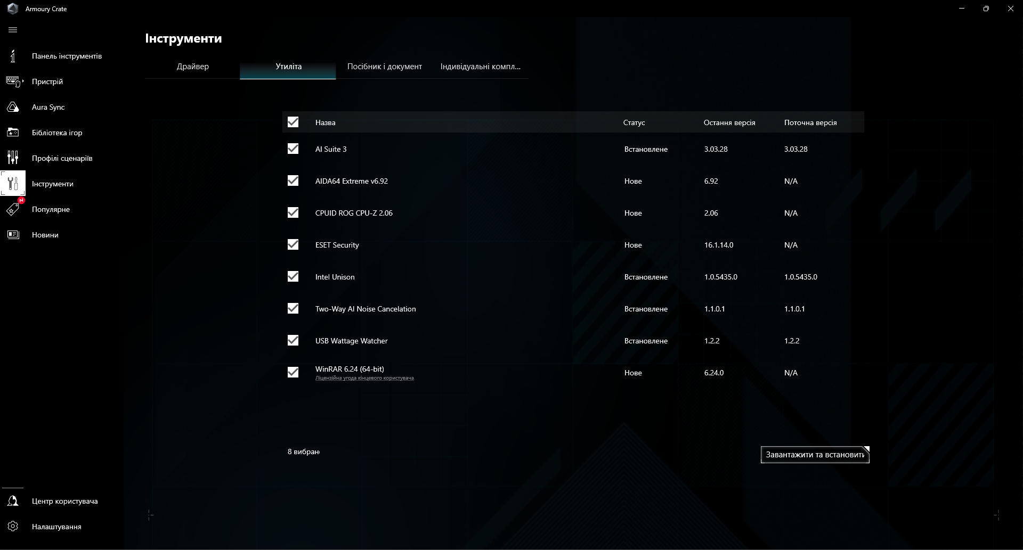Uncheck ESET Security
1023x550 pixels.
[293, 245]
